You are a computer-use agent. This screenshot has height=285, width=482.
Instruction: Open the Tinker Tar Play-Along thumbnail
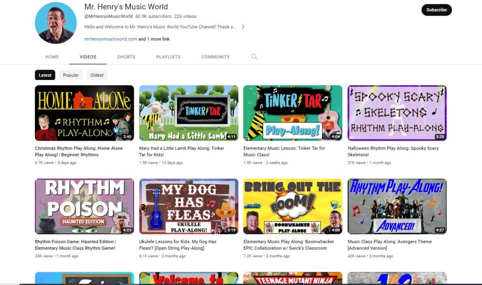[x=293, y=113]
